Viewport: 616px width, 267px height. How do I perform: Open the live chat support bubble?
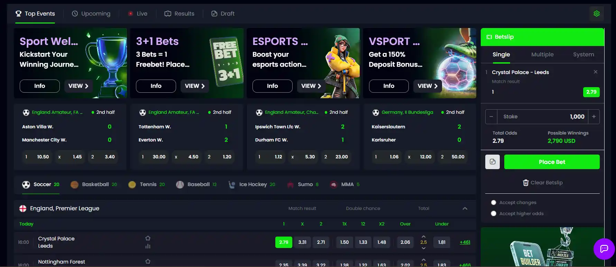[x=604, y=249]
